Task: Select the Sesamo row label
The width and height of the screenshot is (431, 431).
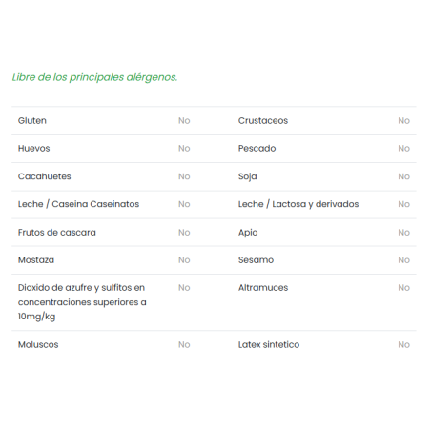Action: [256, 260]
